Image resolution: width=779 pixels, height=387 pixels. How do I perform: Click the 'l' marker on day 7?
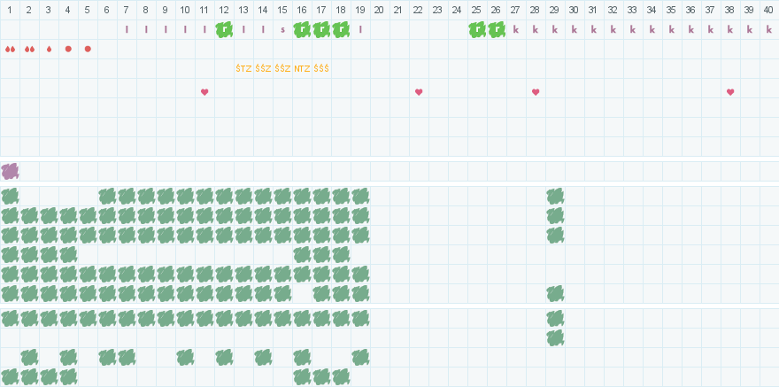(127, 29)
